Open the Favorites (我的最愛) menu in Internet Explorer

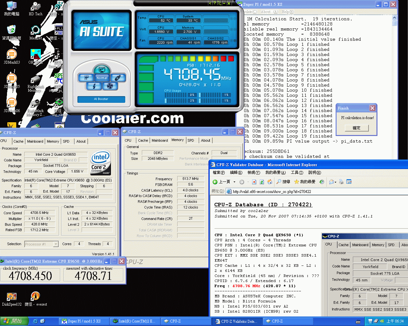pyautogui.click(x=275, y=173)
